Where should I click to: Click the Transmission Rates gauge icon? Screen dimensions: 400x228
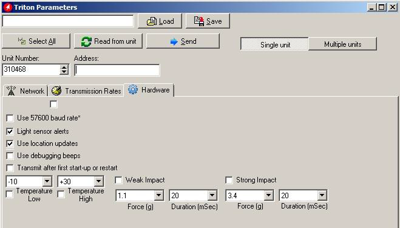point(56,91)
